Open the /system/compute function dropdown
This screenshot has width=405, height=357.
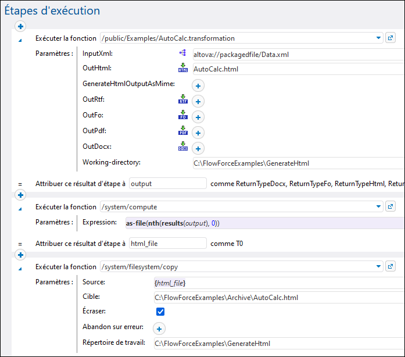coord(378,206)
